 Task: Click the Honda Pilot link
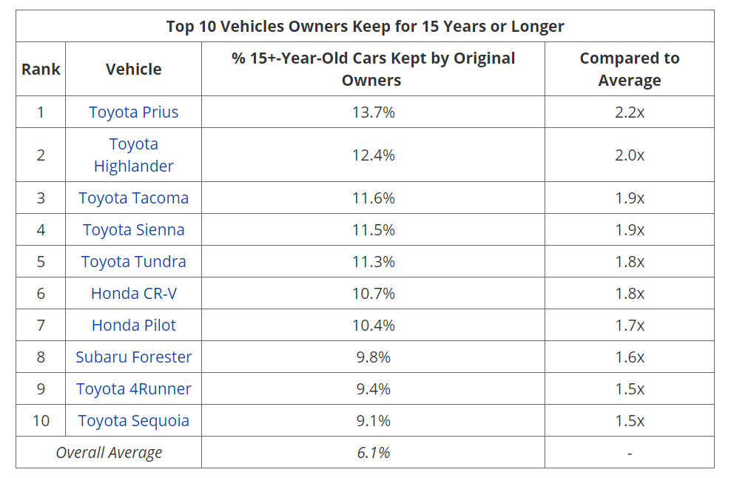tap(134, 326)
